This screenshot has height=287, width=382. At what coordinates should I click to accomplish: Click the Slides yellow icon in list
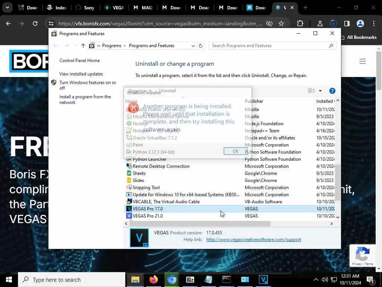pyautogui.click(x=129, y=180)
